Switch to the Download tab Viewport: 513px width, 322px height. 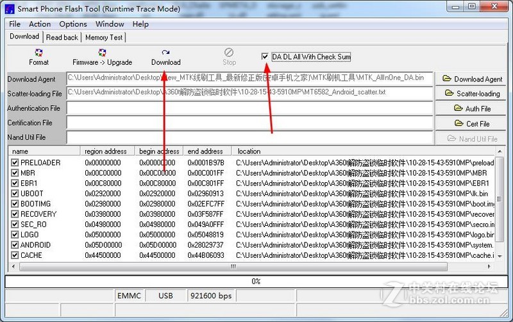(24, 37)
